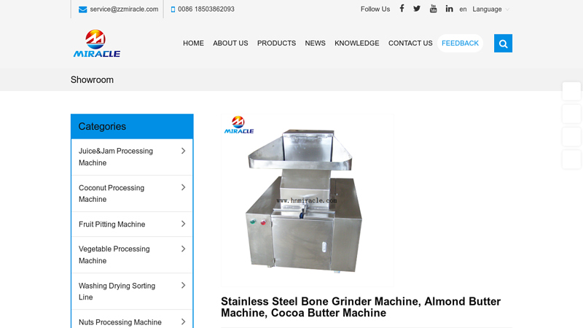Expand Vegetable Processing Machine chevron
583x328 pixels.
point(183,249)
